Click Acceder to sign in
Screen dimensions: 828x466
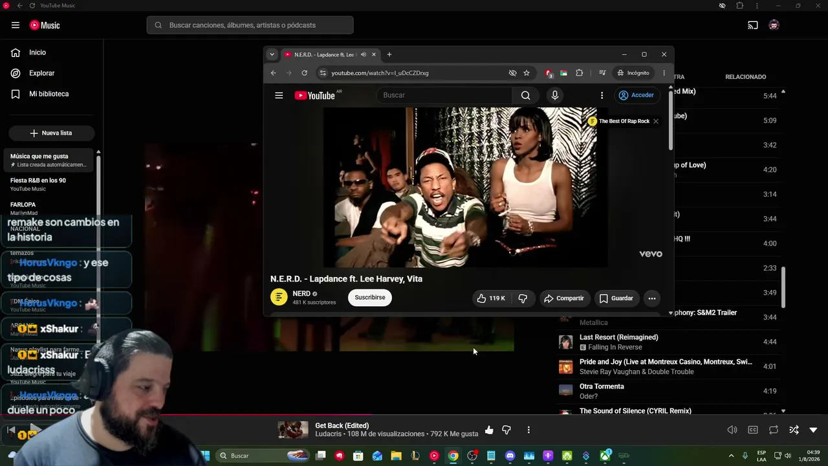pos(637,95)
